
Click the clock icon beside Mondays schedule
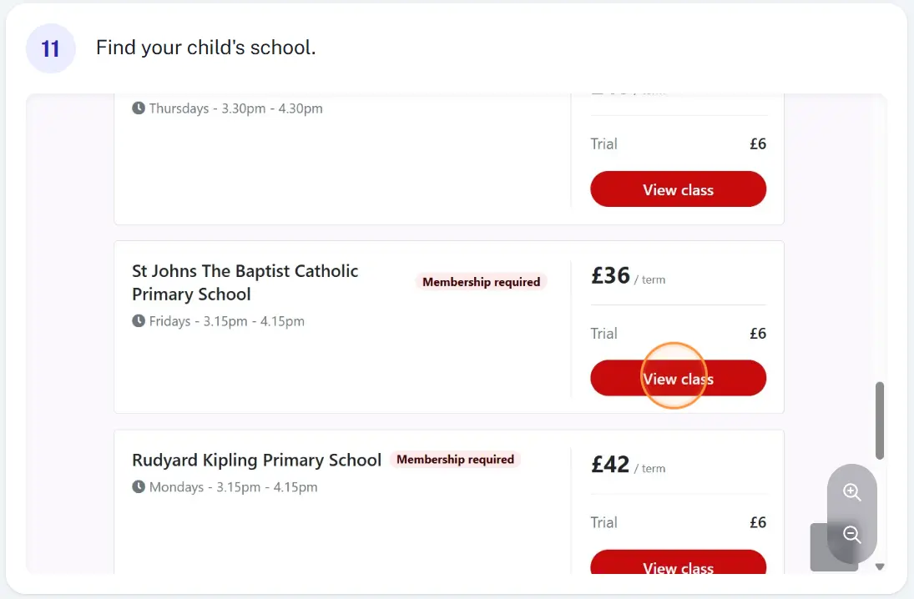point(139,486)
